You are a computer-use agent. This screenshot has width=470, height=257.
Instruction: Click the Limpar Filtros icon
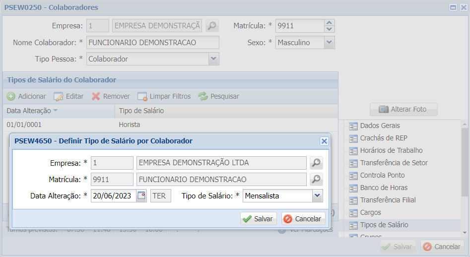pyautogui.click(x=142, y=96)
